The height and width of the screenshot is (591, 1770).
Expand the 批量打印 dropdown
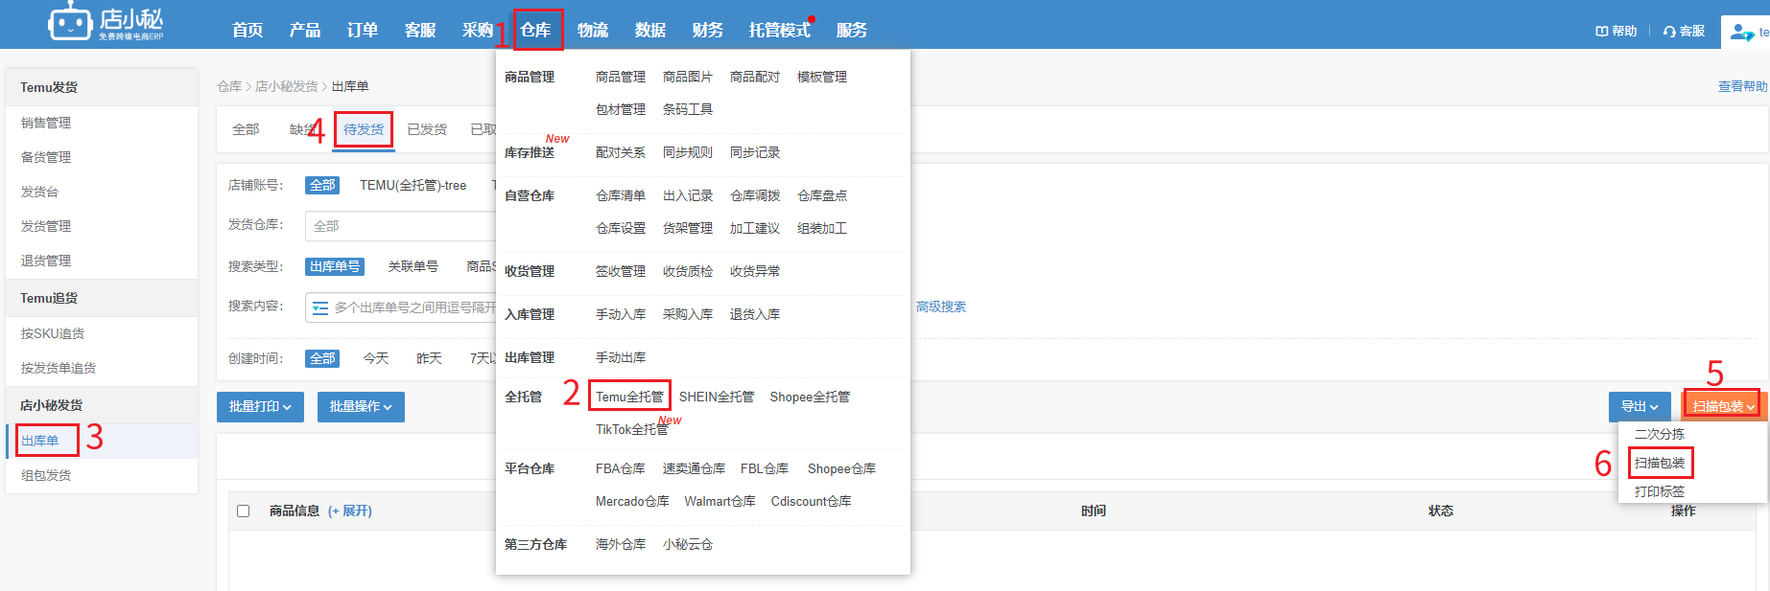260,407
